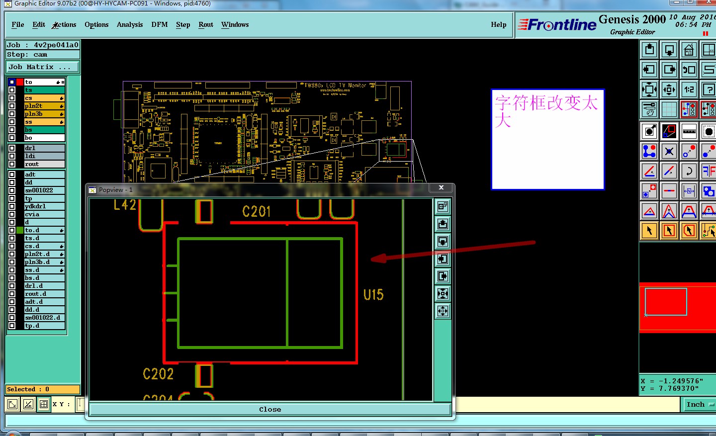Click the red color swatch beside layer to

coord(20,82)
